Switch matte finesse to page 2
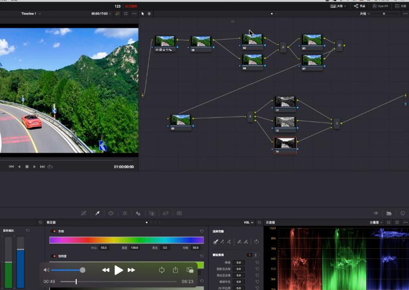This screenshot has width=409, height=290. tap(255, 255)
